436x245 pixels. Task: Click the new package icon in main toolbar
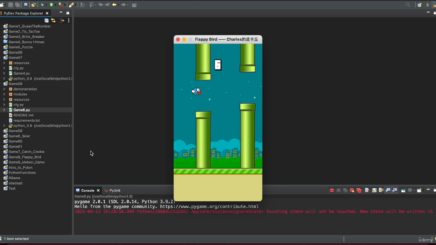coord(33,5)
